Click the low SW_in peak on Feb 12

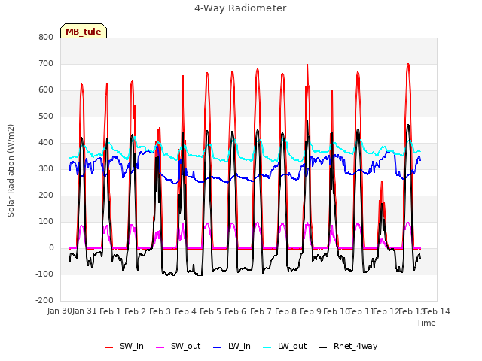coord(382,182)
